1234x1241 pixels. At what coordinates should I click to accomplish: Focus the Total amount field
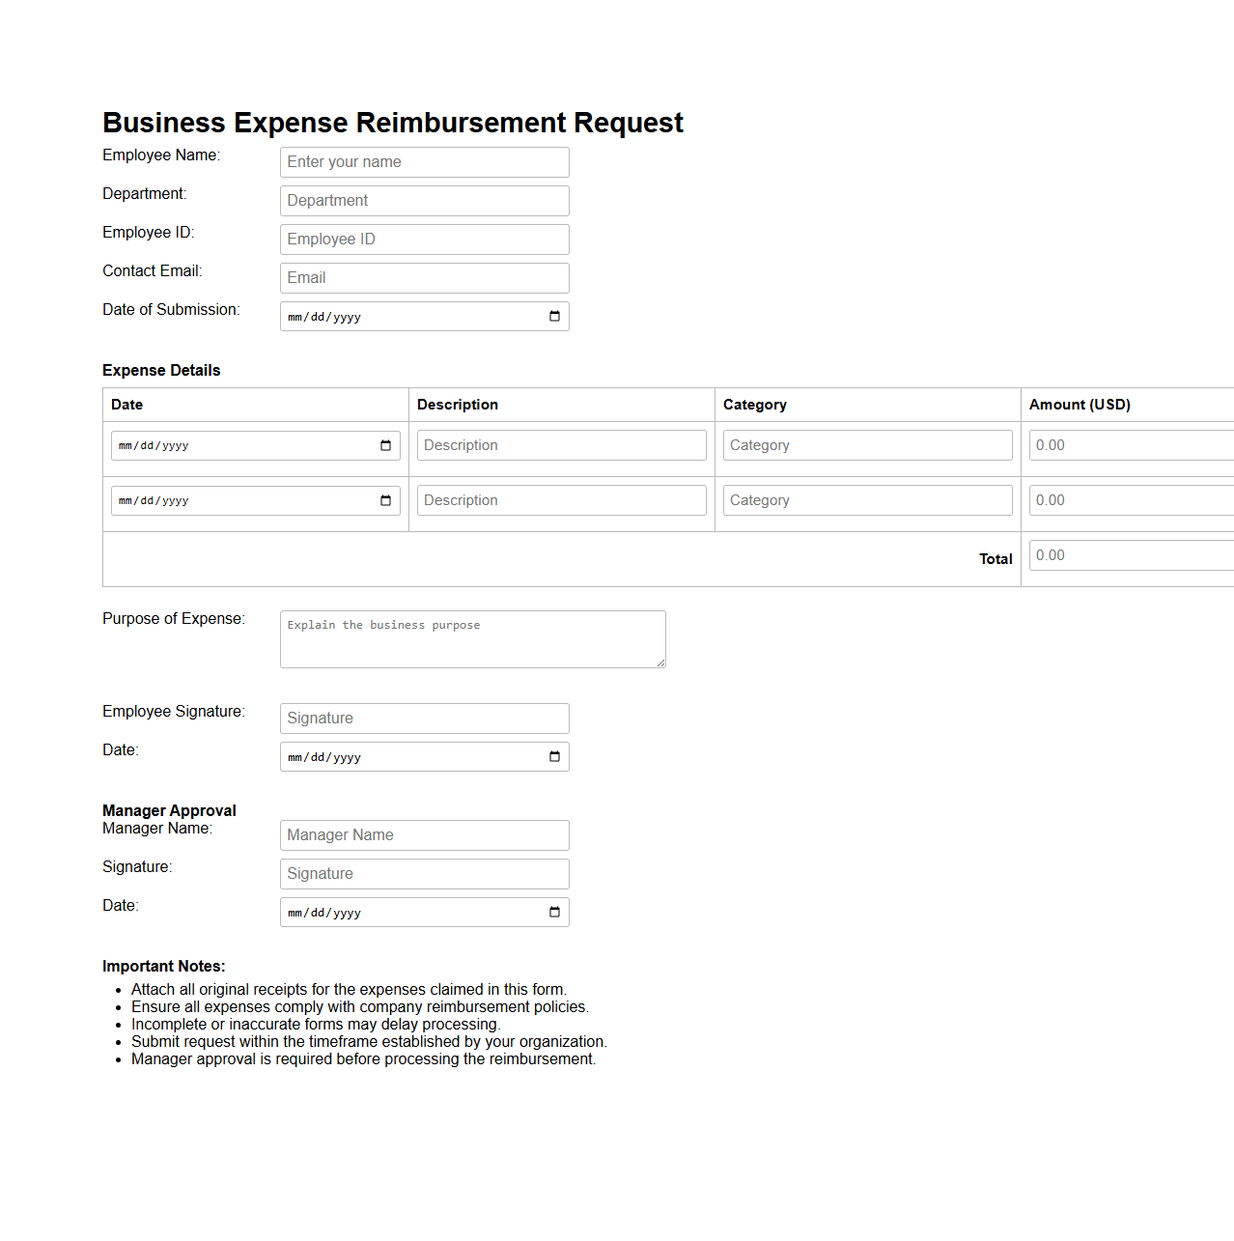[x=1130, y=555]
